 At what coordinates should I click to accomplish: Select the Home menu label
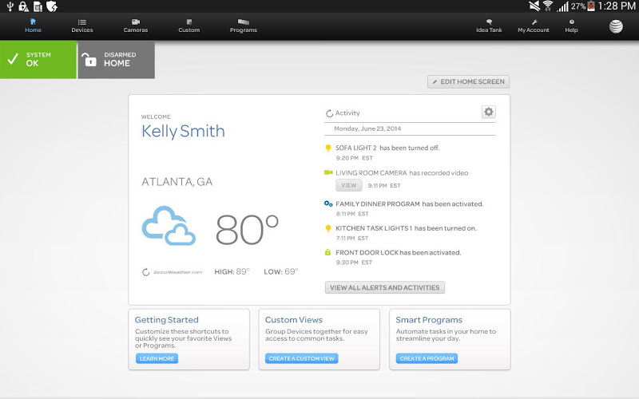pos(33,30)
